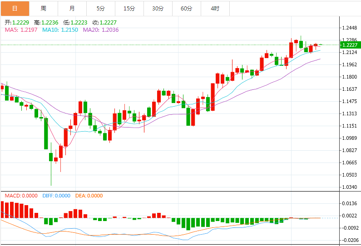Click the open price 开:1.2229

coord(17,23)
